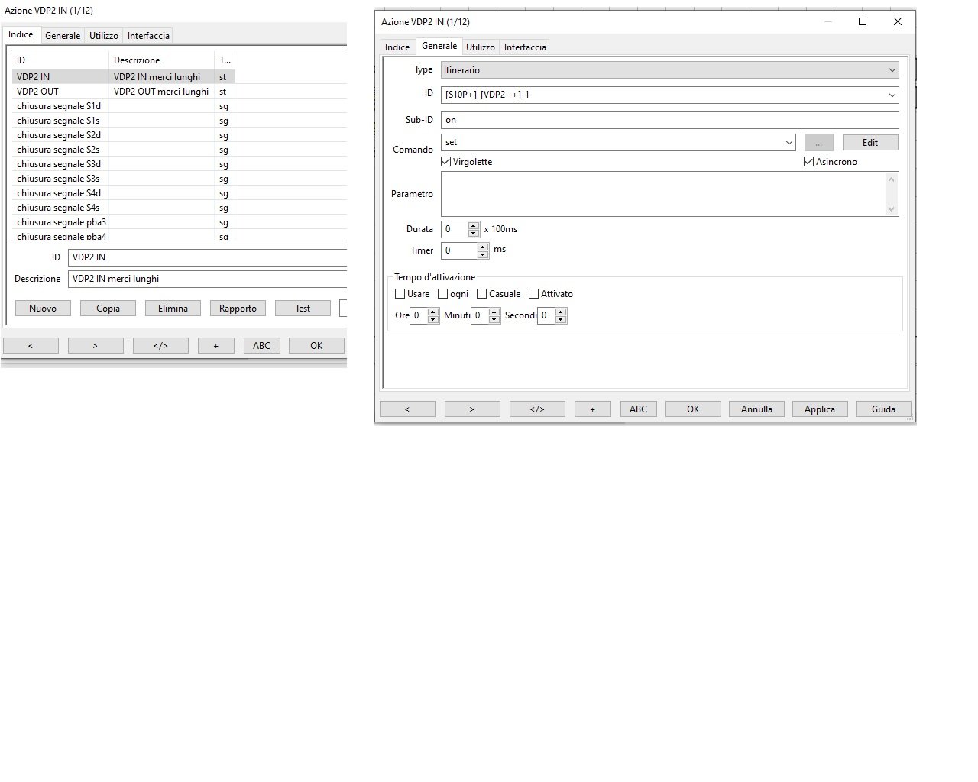Click the ellipsis browse button next to Comando
Image resolution: width=978 pixels, height=782 pixels.
click(818, 143)
